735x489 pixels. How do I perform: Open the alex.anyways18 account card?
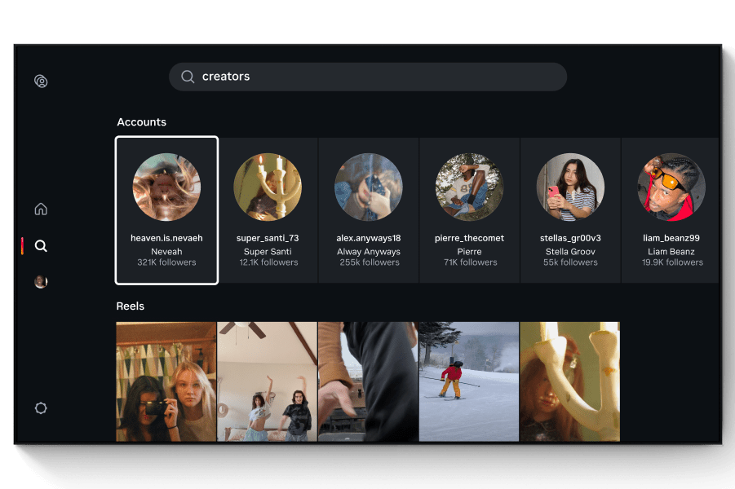tap(369, 210)
